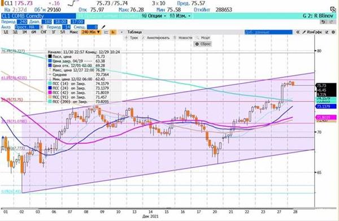This screenshot has height=221, width=339.
Task: Click the Смещ. offset field
Action: tap(92, 27)
